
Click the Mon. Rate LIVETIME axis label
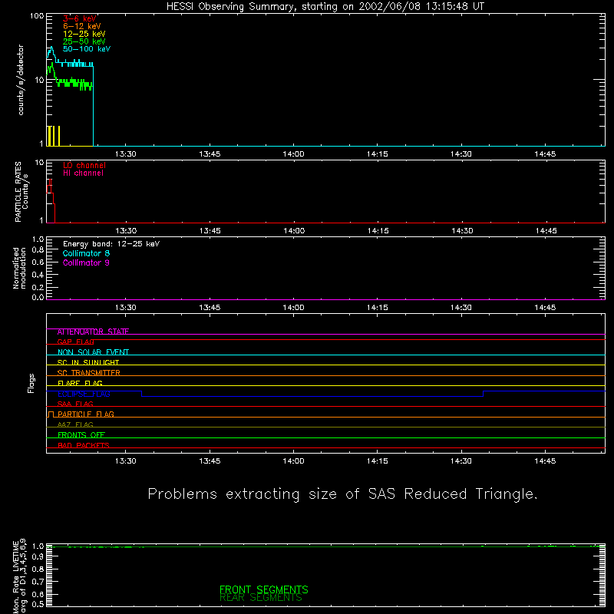click(x=19, y=576)
